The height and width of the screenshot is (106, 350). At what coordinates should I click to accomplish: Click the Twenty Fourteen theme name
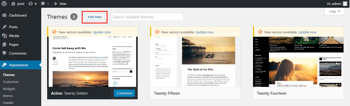271,93
